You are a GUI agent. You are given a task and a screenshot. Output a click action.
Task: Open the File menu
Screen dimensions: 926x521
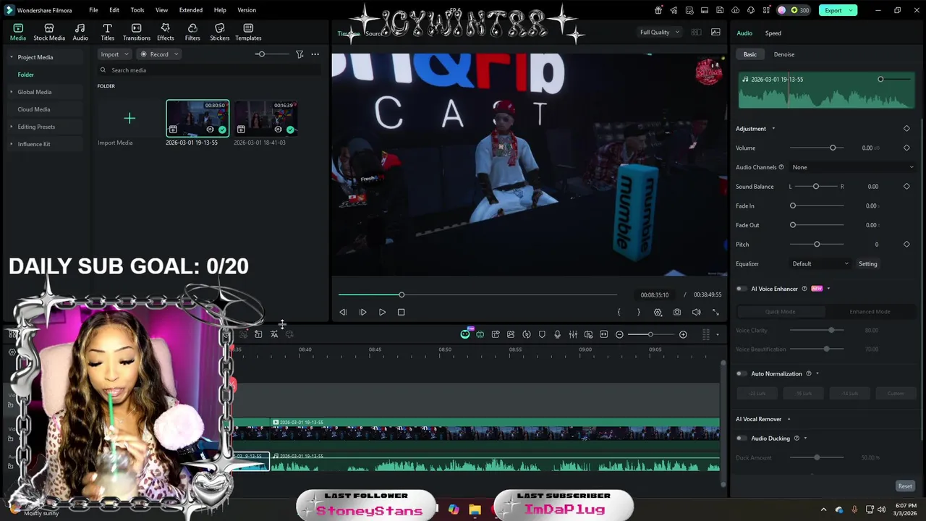93,10
